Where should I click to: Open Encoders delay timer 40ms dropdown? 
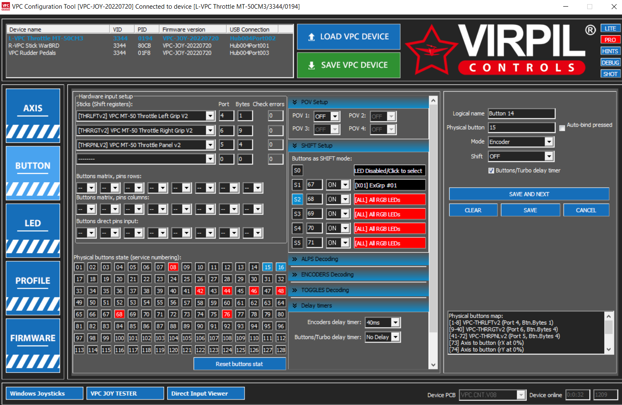tap(396, 323)
